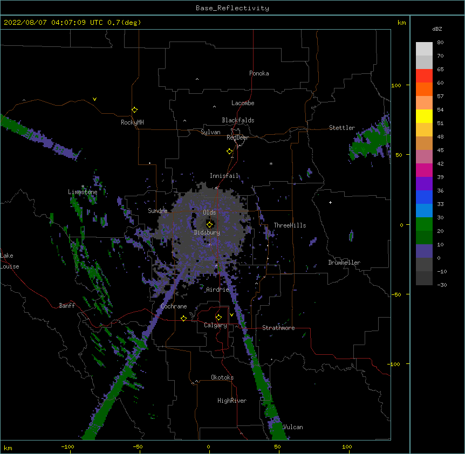Click the 65 dBZ red legend color

pos(424,76)
